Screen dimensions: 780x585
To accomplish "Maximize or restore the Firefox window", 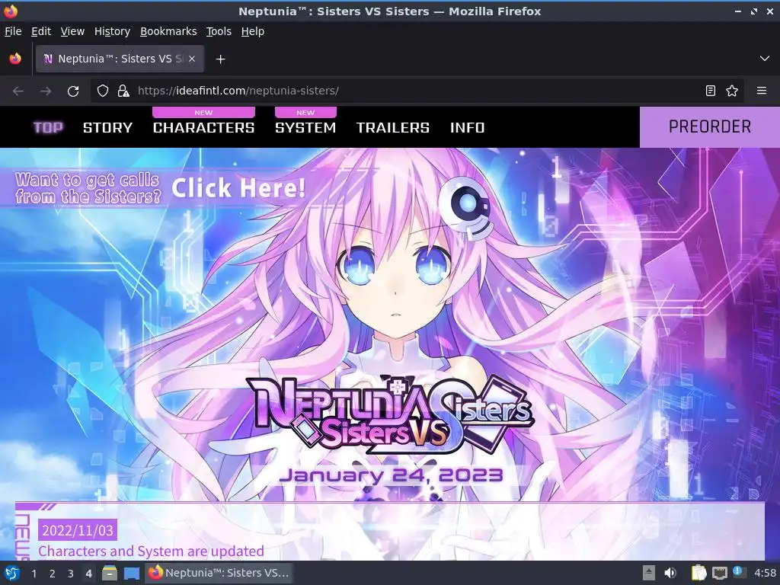I will pyautogui.click(x=754, y=11).
